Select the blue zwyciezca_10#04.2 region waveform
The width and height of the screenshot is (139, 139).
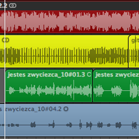coord(69,125)
